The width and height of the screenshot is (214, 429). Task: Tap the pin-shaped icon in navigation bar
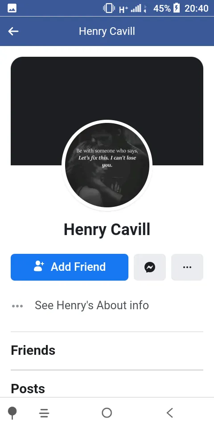point(12,413)
